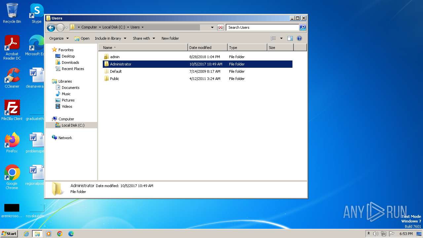
Task: Click the Help question mark icon
Action: tap(299, 38)
